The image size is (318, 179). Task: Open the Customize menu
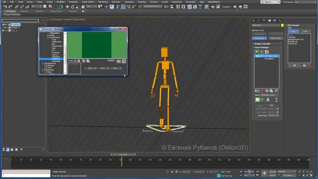click(129, 2)
